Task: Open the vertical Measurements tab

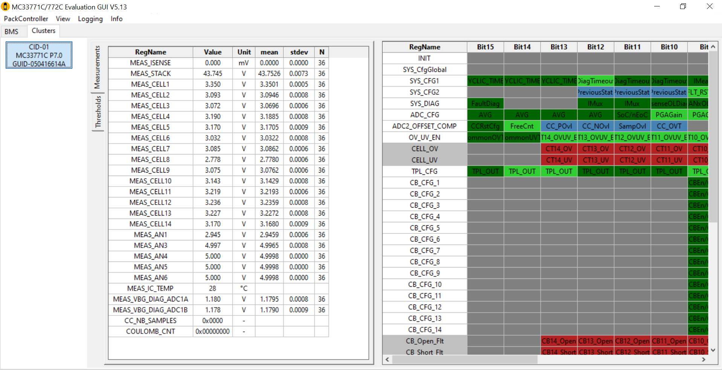Action: coord(98,67)
